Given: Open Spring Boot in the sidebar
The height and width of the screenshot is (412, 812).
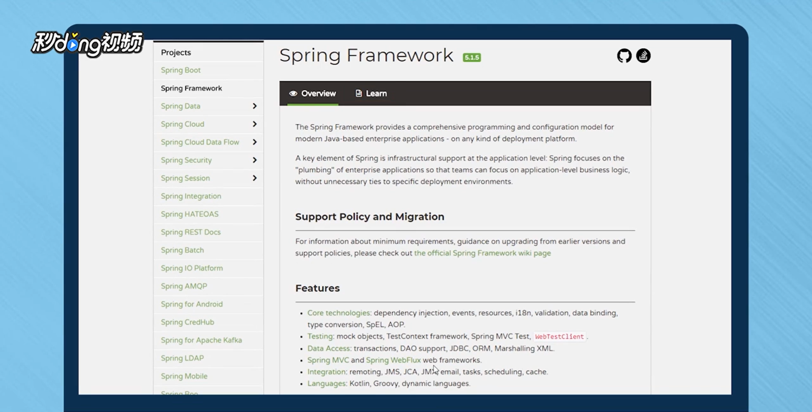Looking at the screenshot, I should click(181, 70).
